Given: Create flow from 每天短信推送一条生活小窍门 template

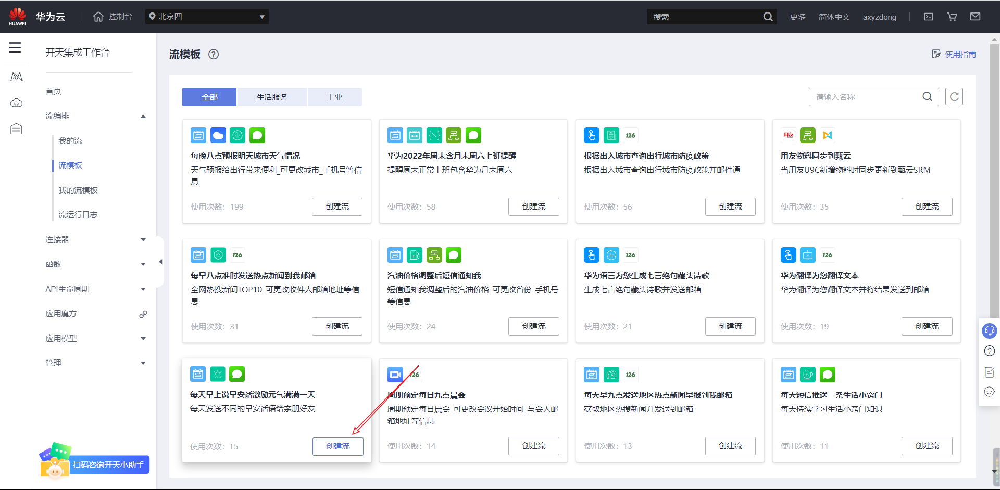Looking at the screenshot, I should click(x=927, y=446).
